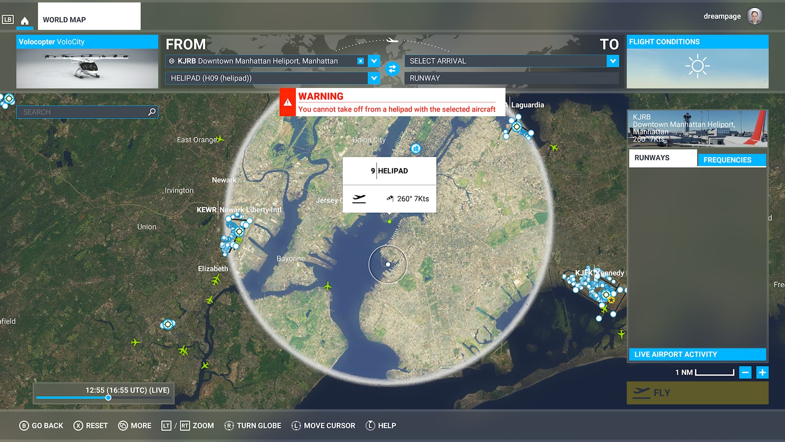Click the dreampage profile avatar

click(x=754, y=16)
